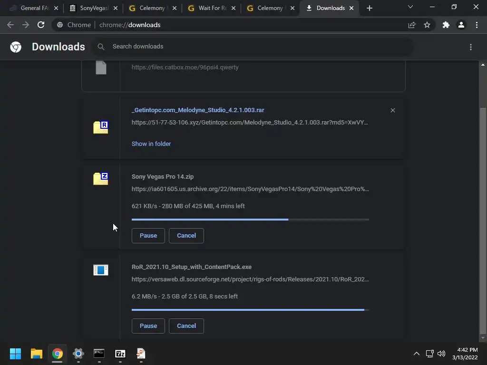The height and width of the screenshot is (365, 487).
Task: Click the Chrome taskbar icon
Action: coord(57,354)
